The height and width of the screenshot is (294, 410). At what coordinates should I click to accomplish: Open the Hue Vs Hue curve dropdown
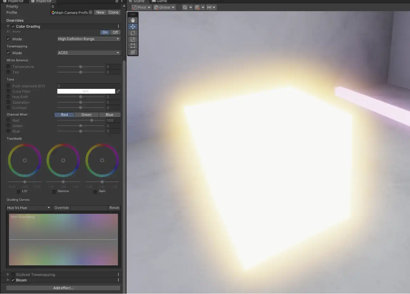click(x=29, y=208)
